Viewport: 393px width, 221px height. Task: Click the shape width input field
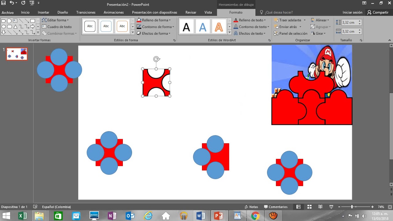point(350,31)
